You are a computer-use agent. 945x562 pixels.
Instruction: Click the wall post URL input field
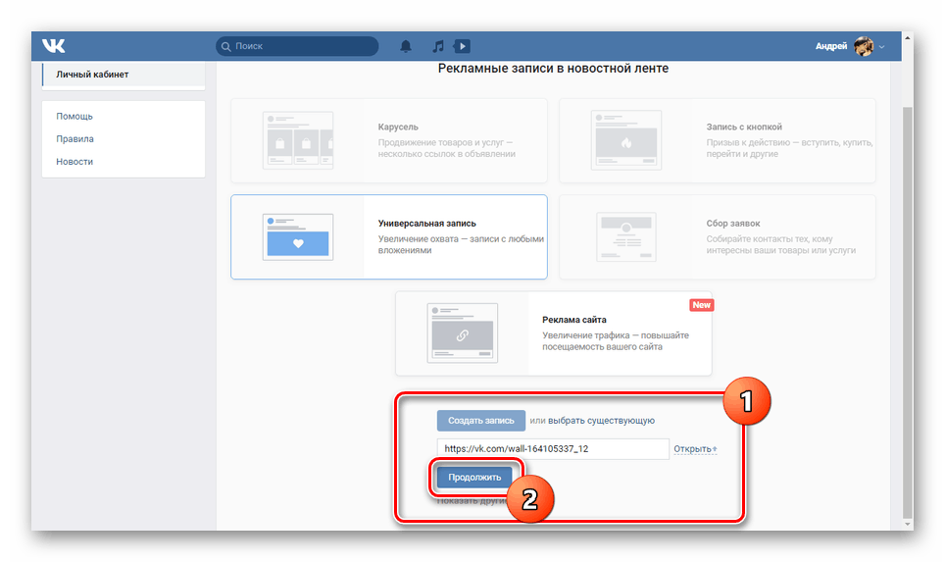[553, 449]
